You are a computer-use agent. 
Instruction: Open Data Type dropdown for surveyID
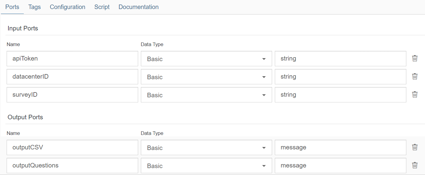pos(206,95)
